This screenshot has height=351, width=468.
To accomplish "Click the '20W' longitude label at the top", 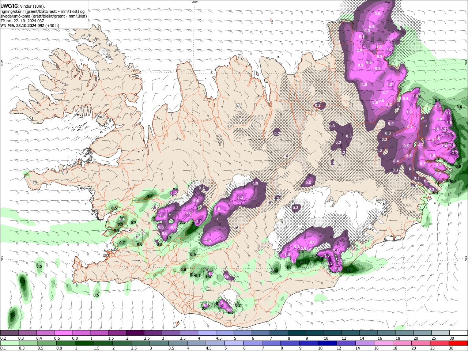I will pyautogui.click(x=195, y=2).
